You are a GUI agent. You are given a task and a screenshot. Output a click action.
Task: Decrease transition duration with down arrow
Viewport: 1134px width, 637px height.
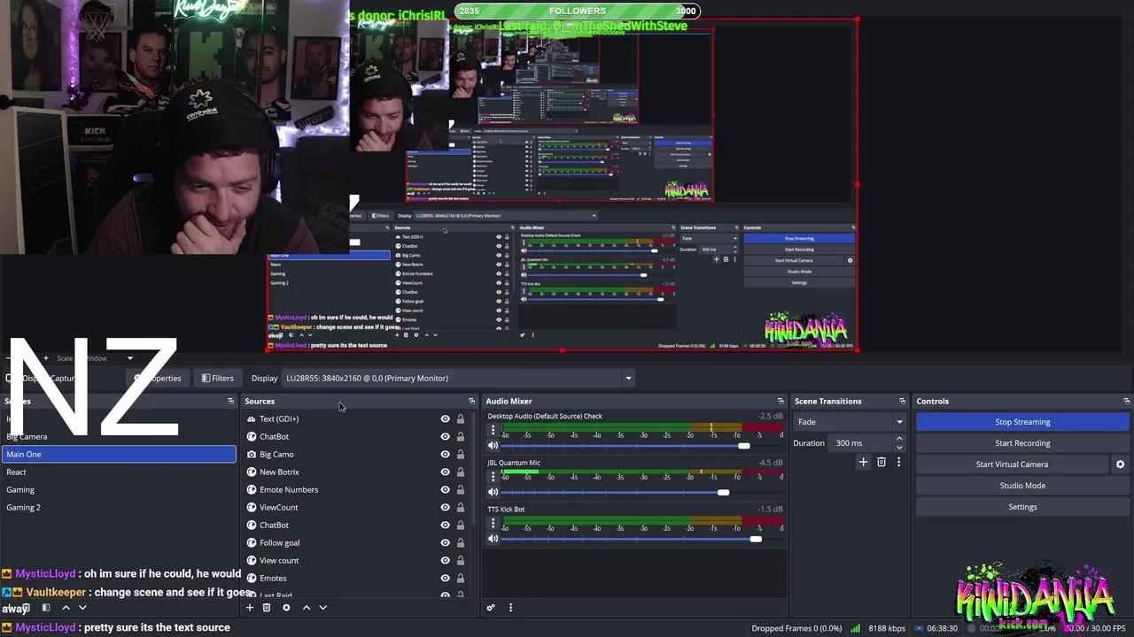coord(899,448)
